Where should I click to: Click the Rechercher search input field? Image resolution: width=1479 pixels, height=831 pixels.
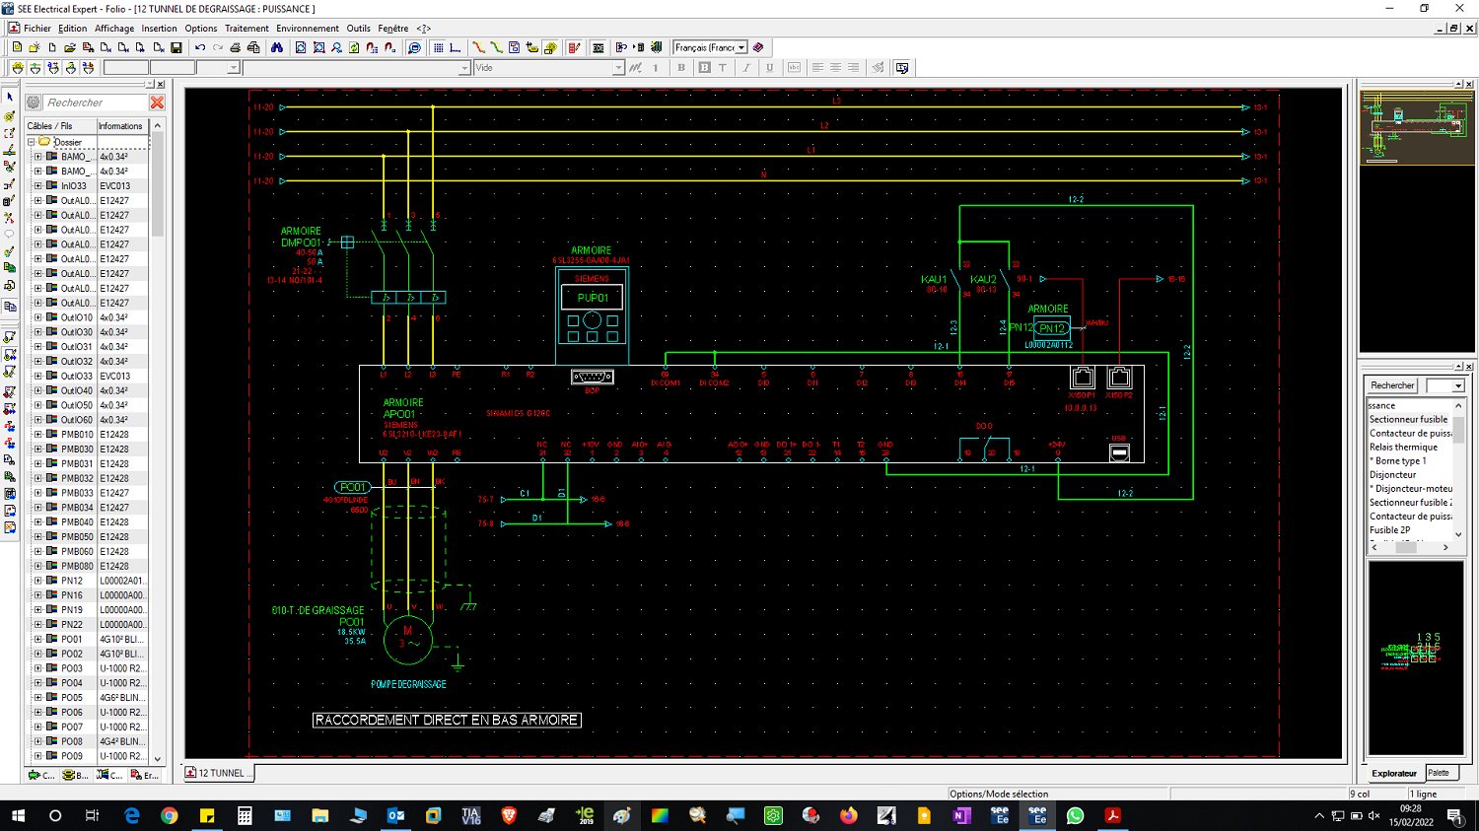[96, 103]
